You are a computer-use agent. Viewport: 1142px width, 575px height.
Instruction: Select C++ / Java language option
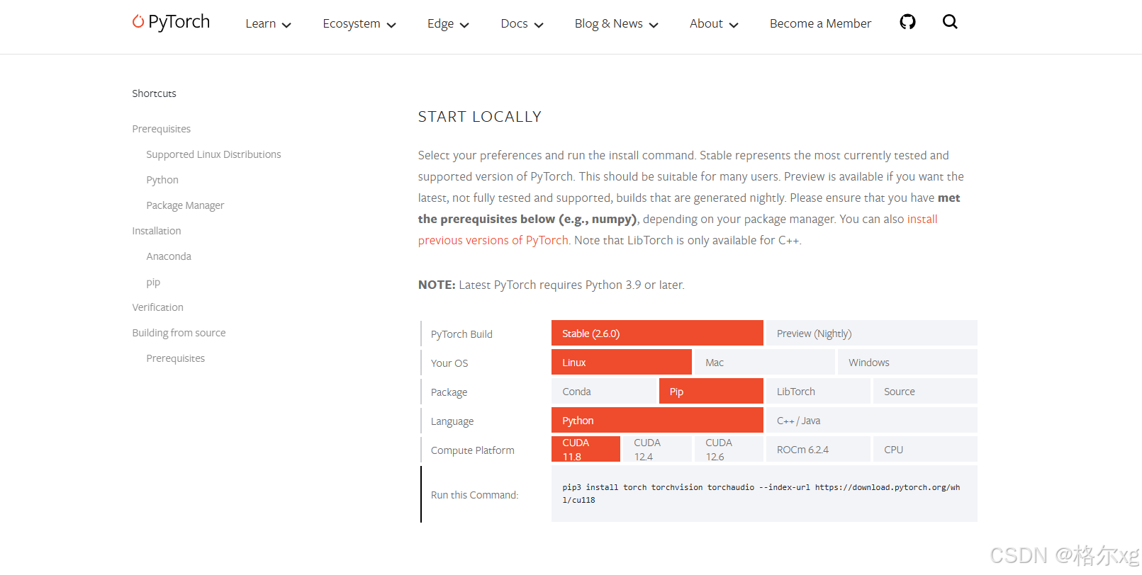coord(872,420)
